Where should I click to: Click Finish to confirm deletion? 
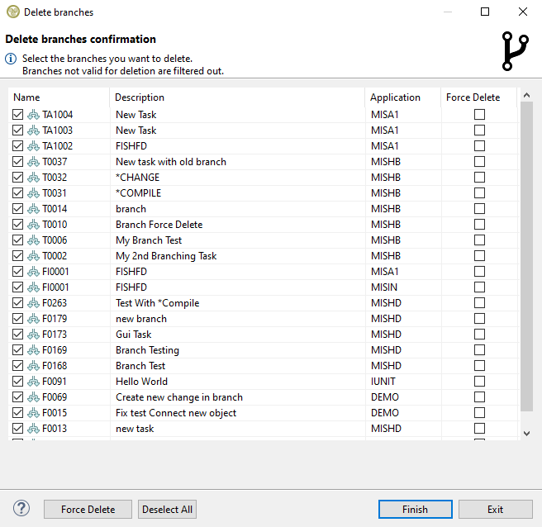[415, 510]
